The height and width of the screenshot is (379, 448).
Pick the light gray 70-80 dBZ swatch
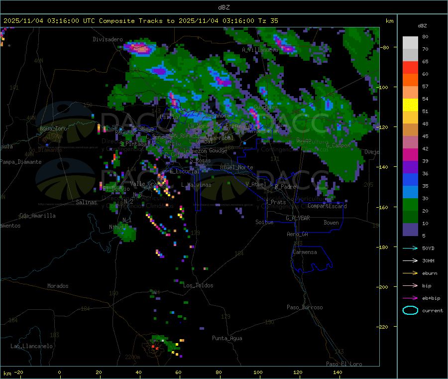coord(410,43)
